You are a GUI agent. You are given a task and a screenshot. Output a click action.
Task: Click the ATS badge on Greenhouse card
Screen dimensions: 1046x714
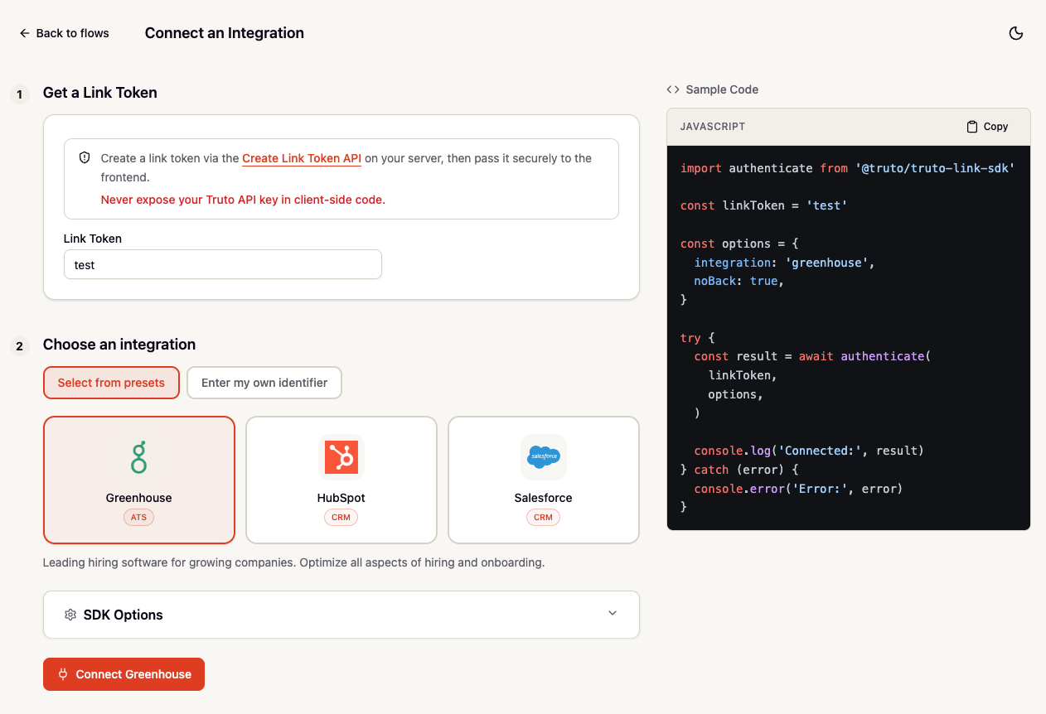(x=139, y=517)
